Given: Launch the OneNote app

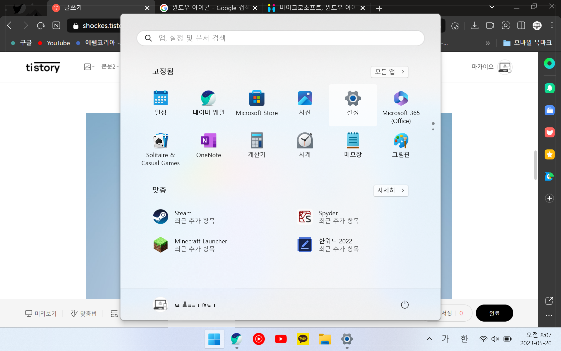Looking at the screenshot, I should [x=209, y=145].
